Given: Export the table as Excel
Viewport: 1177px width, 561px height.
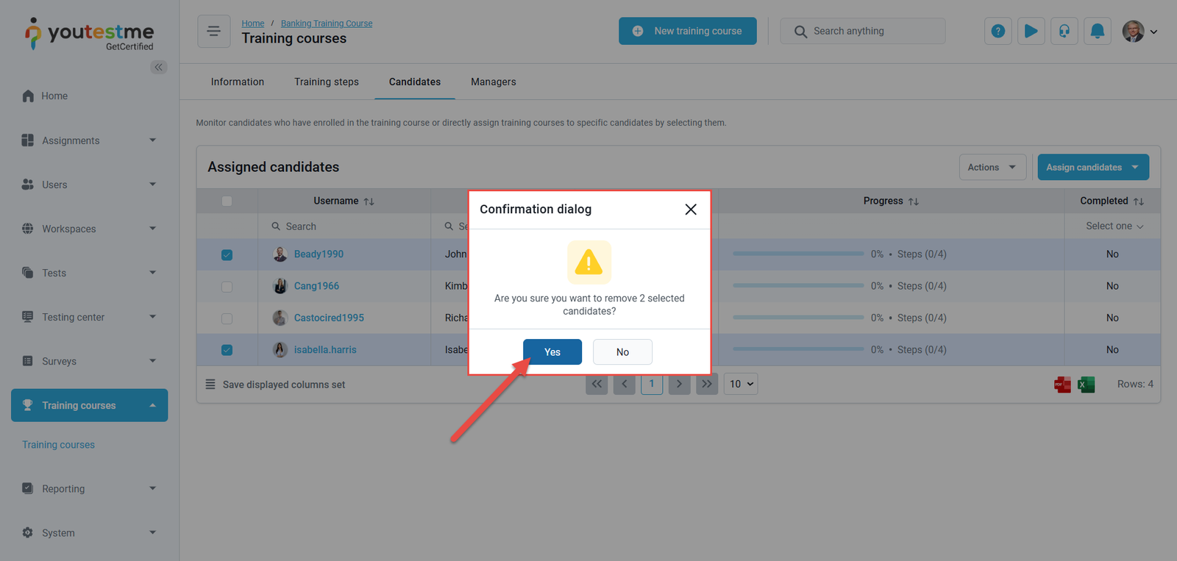Looking at the screenshot, I should pos(1086,384).
